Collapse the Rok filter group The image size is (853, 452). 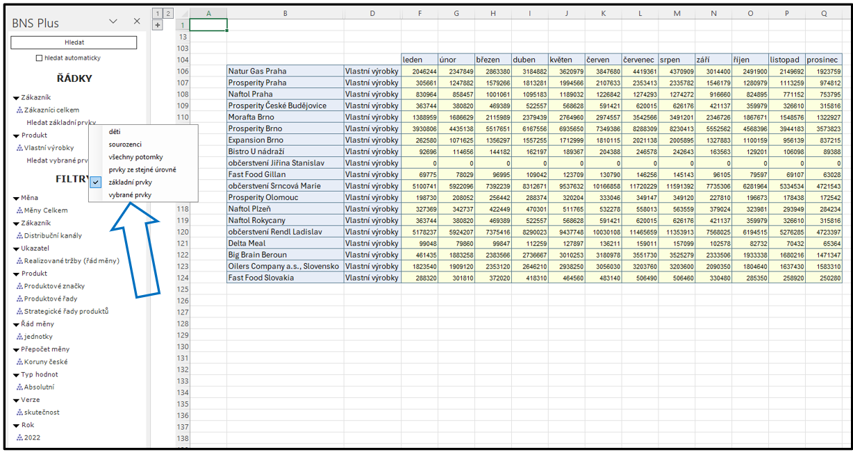[x=16, y=425]
